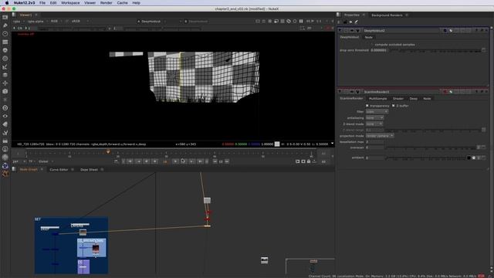Click the ScanlineRender1 help icon
Screen dimensions: 494x278
point(477,92)
